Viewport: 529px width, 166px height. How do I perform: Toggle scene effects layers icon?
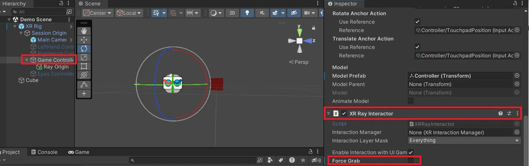[x=275, y=13]
